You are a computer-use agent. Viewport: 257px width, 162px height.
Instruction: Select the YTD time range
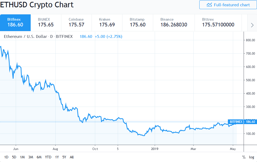[48, 157]
